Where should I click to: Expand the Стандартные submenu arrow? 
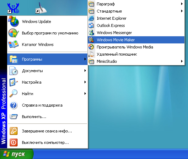click(x=182, y=11)
